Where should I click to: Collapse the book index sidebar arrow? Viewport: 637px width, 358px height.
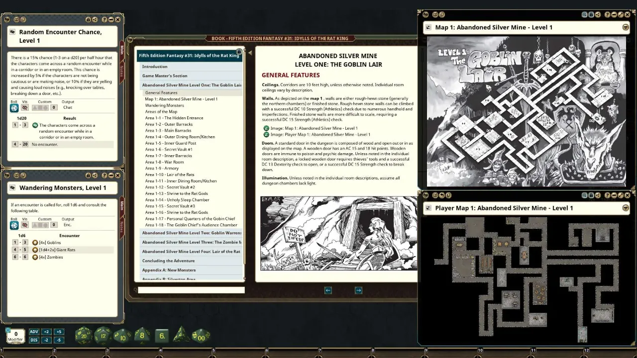pos(250,53)
